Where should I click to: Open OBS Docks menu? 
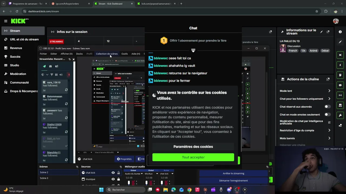(x=79, y=54)
